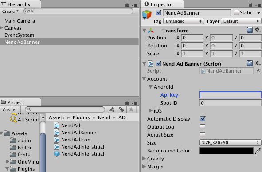The image size is (262, 172).
Task: Click the favorites star icon in Project
Action: point(131,109)
